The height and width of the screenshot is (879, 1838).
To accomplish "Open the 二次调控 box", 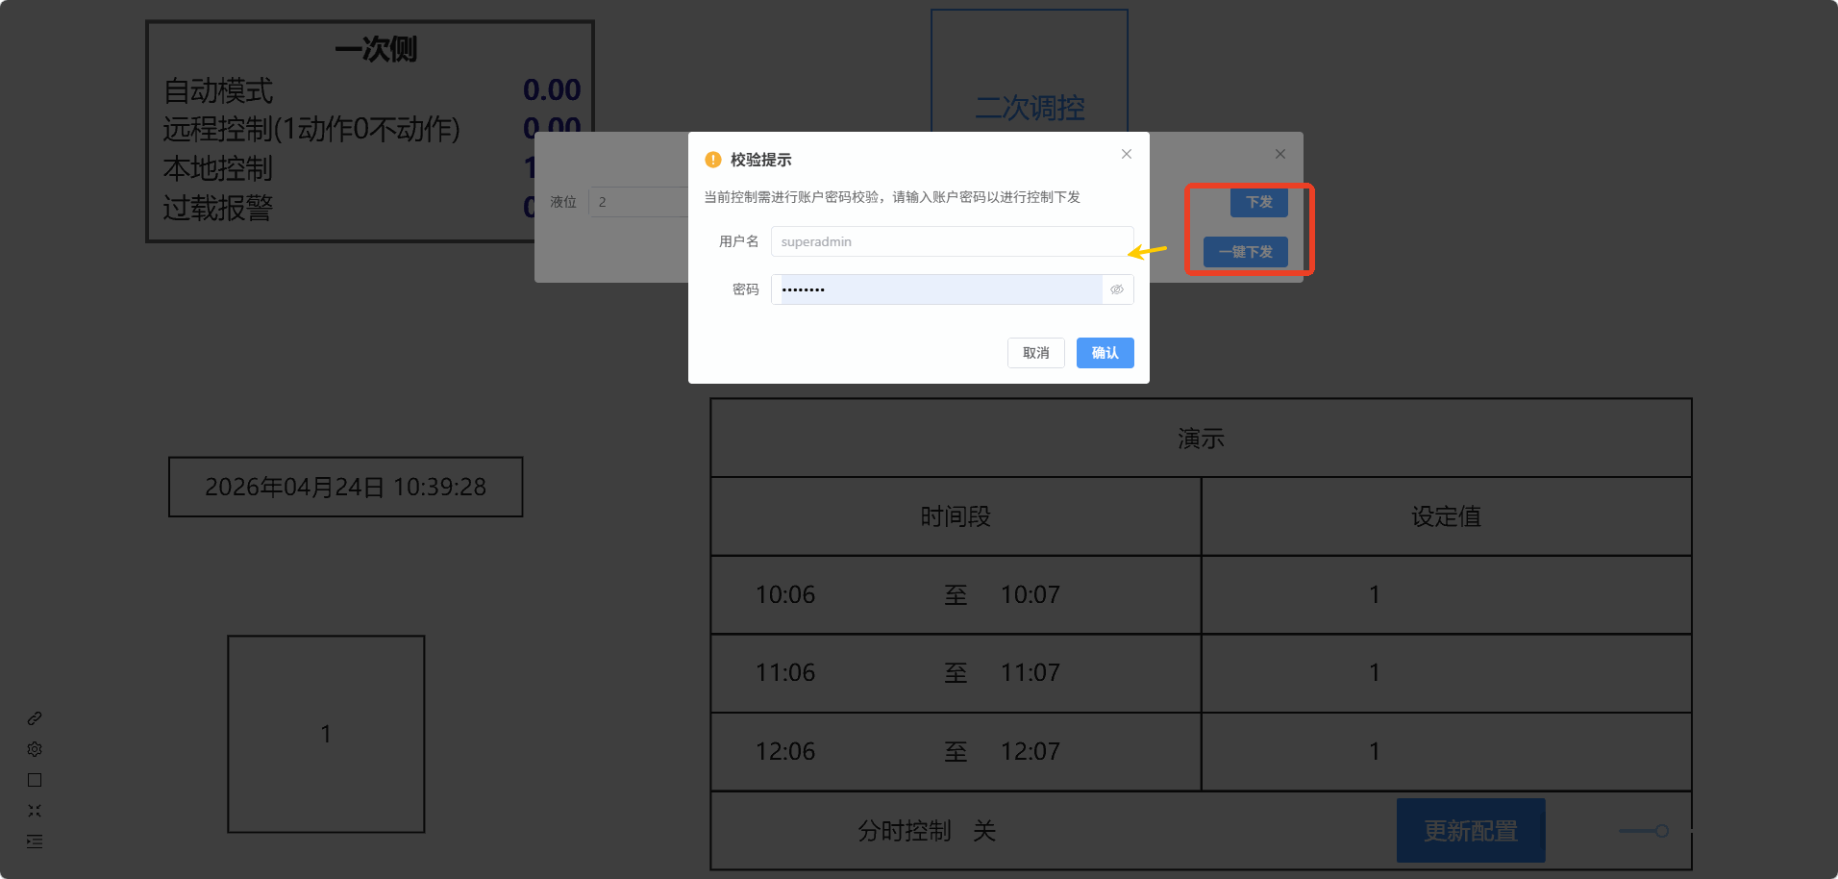I will (x=1030, y=71).
